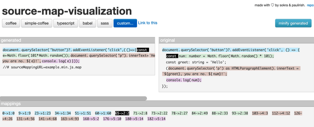Select mapping 78->2:27
Viewport: 314px width, 127px height.
click(x=180, y=113)
